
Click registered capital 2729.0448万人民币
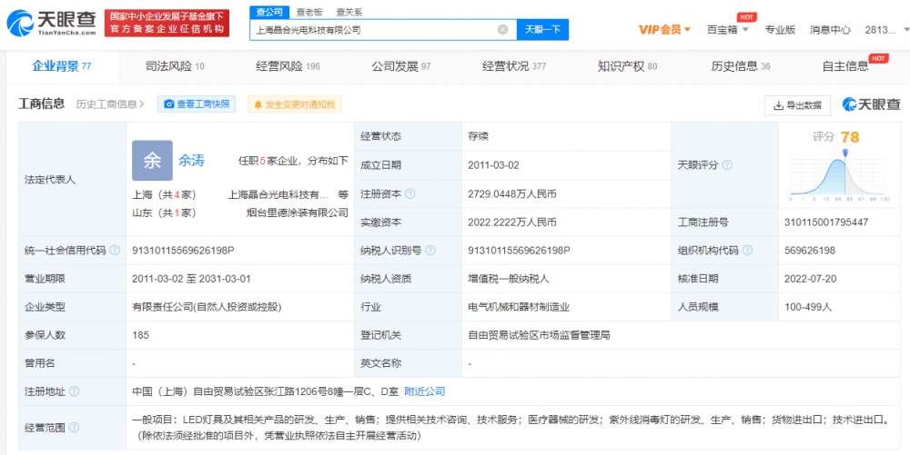coord(512,194)
